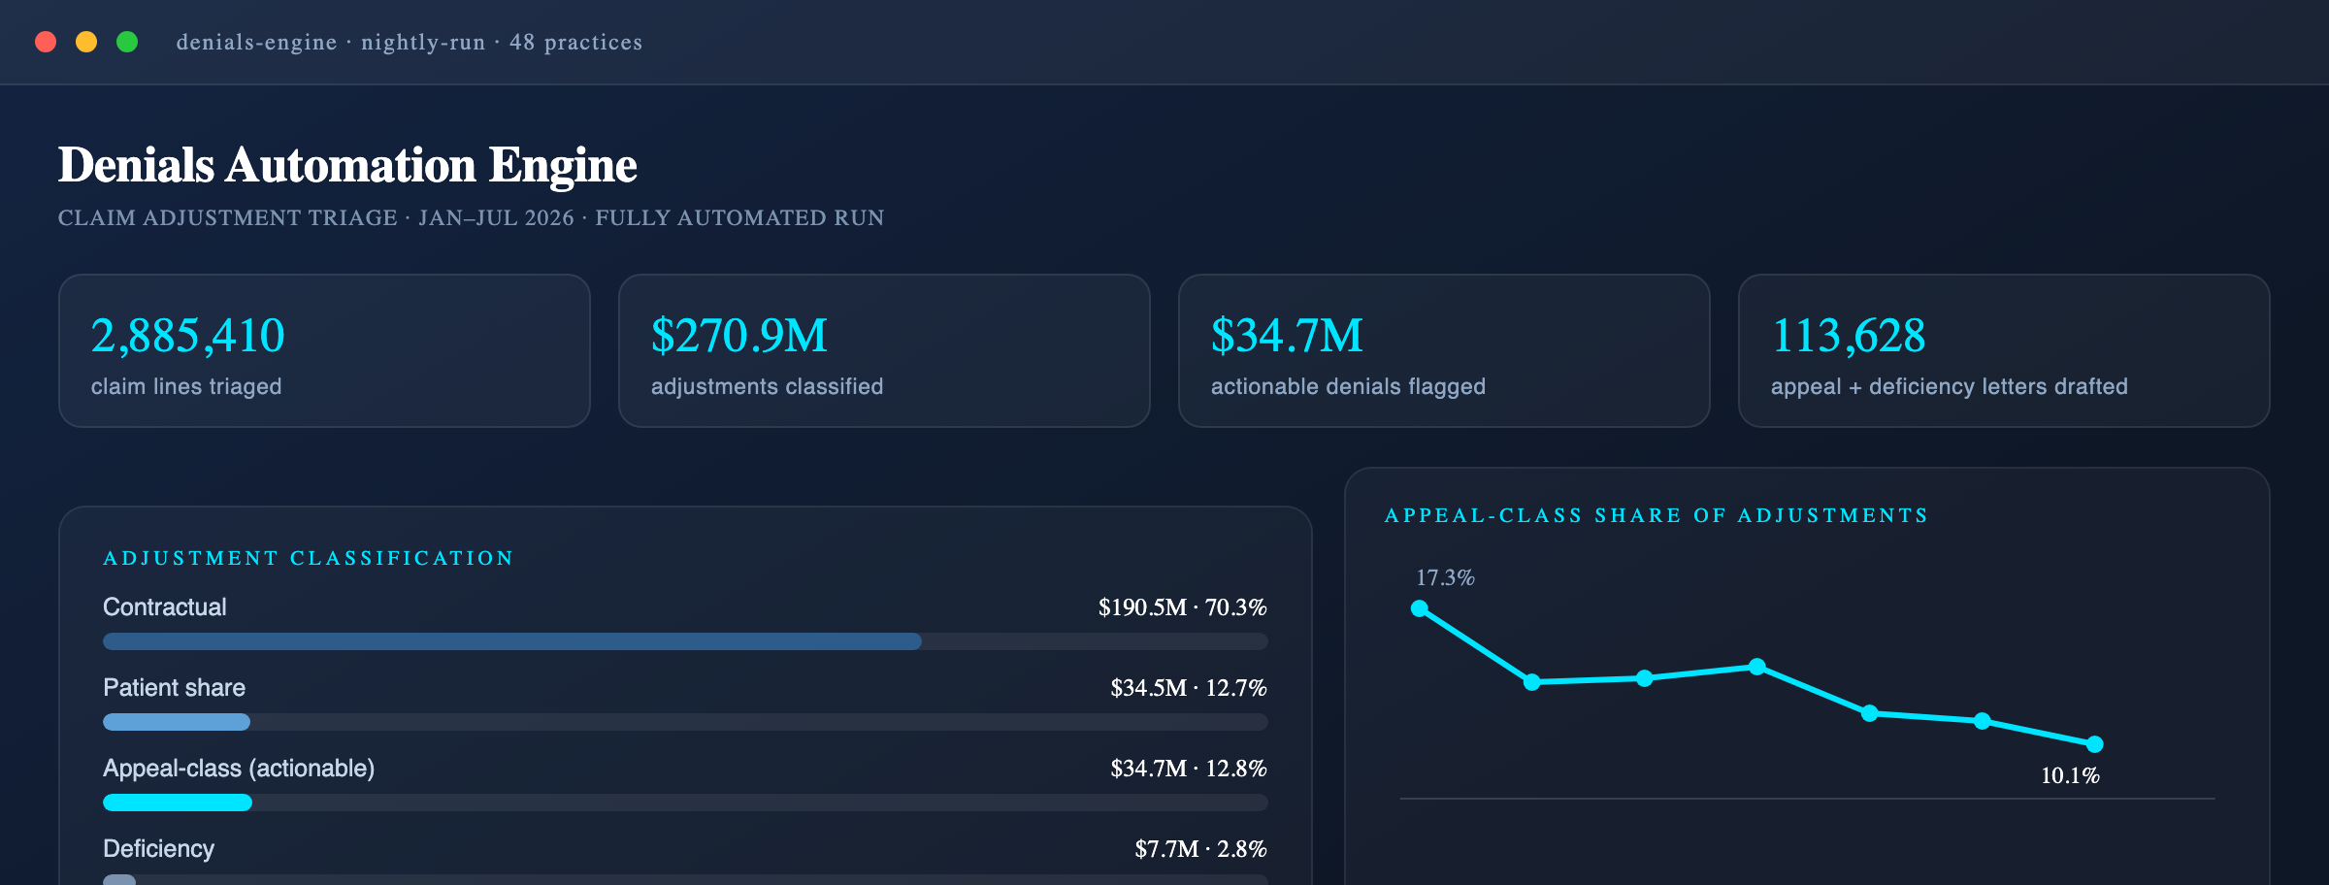
Task: Select the '113,628' letters drafted value
Action: click(1849, 336)
